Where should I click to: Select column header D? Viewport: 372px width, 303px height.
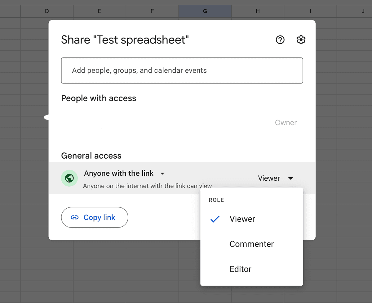tap(47, 11)
